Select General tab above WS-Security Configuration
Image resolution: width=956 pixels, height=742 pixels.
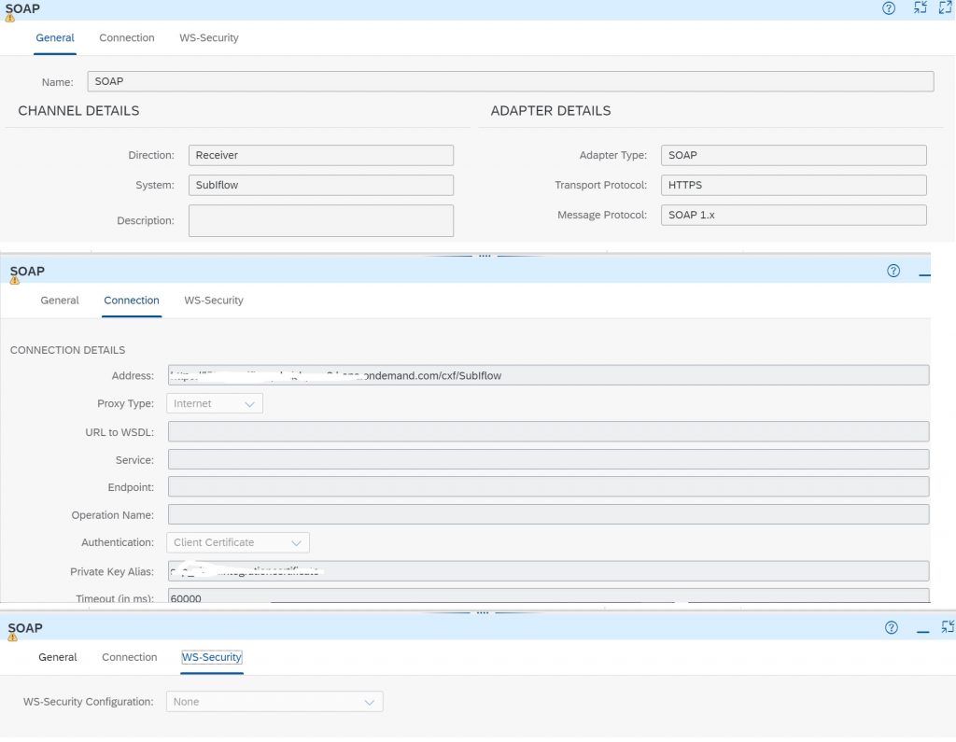[x=57, y=657]
